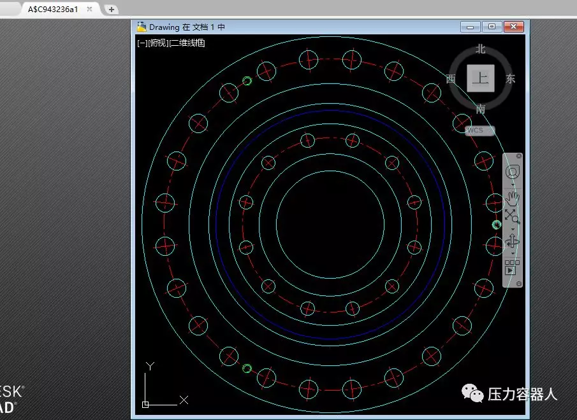Select the Pan hand tool
The width and height of the screenshot is (577, 420).
click(512, 197)
